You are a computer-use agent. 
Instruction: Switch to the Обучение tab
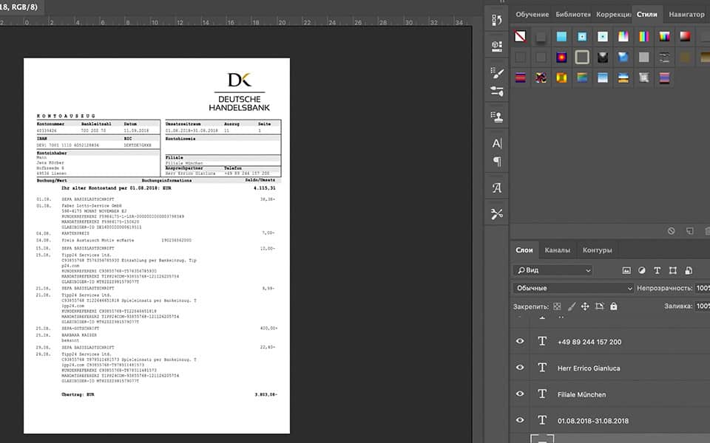click(x=532, y=15)
